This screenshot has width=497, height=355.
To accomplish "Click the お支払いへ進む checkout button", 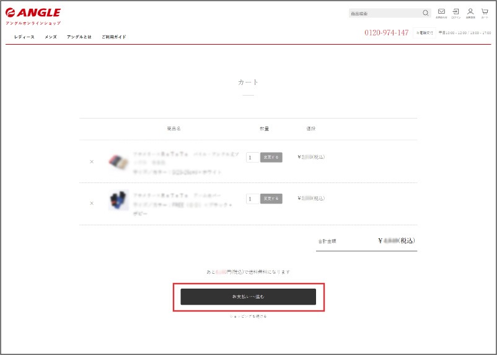I will 248,297.
